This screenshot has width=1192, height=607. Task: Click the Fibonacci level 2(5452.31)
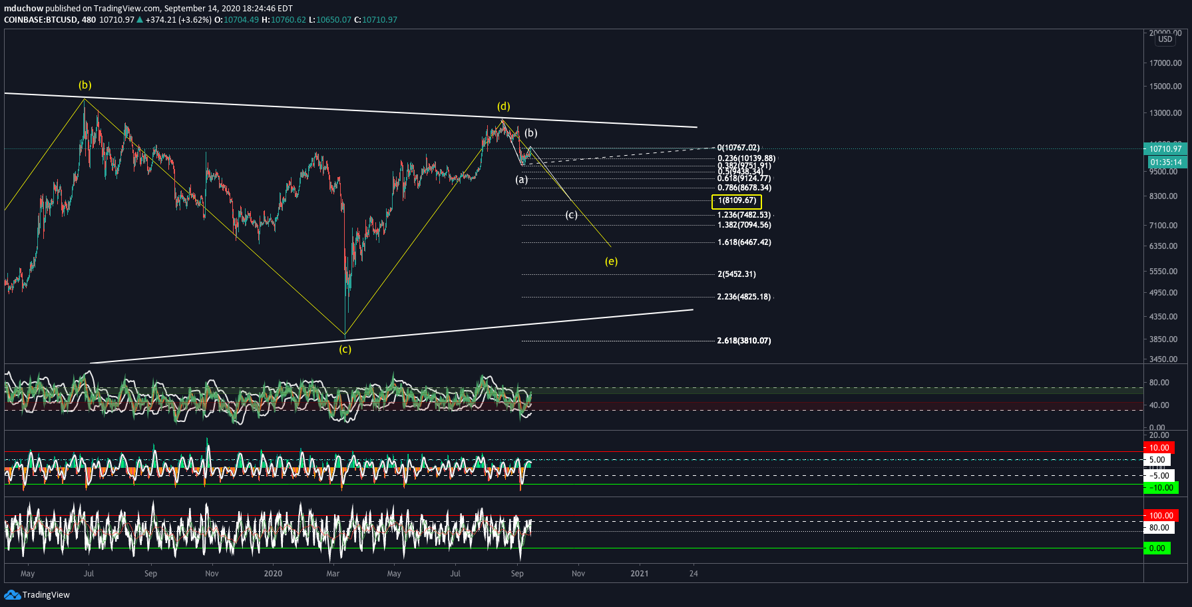737,274
